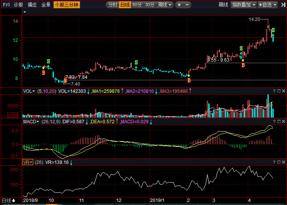
Task: Click the 个股三分钟 button
Action: coord(67,5)
